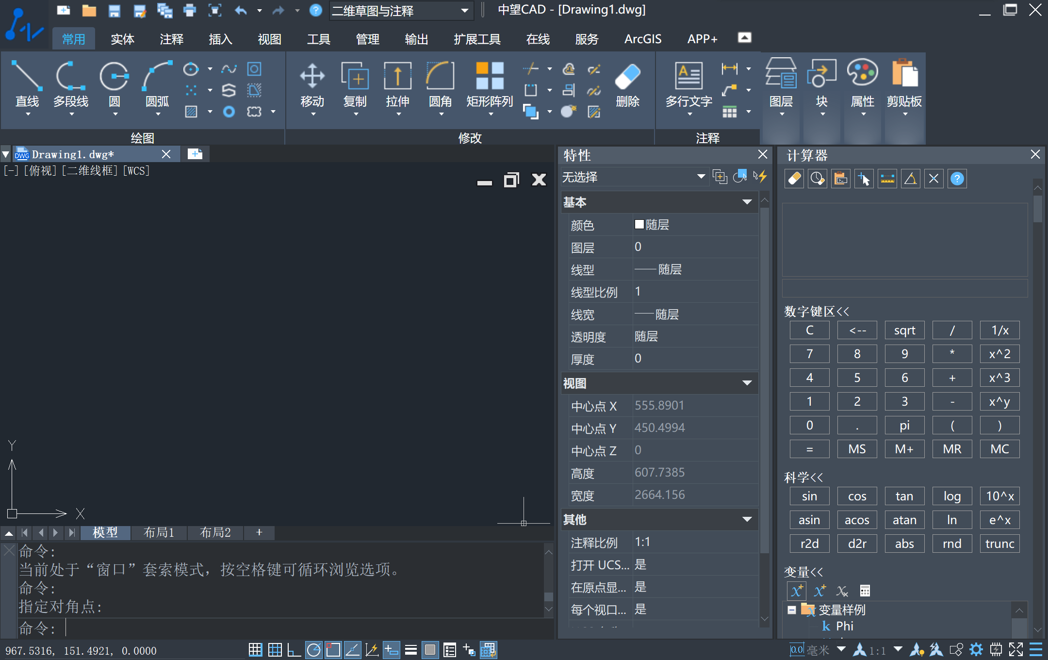This screenshot has width=1048, height=660.
Task: Collapse the 其他 section in Properties
Action: [x=747, y=519]
